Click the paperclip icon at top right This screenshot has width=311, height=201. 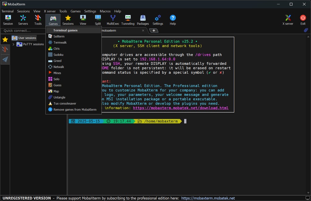(306, 30)
